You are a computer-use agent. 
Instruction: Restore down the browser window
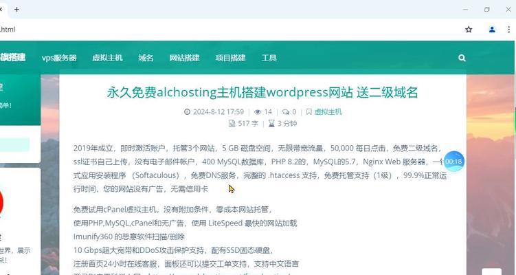click(487, 10)
